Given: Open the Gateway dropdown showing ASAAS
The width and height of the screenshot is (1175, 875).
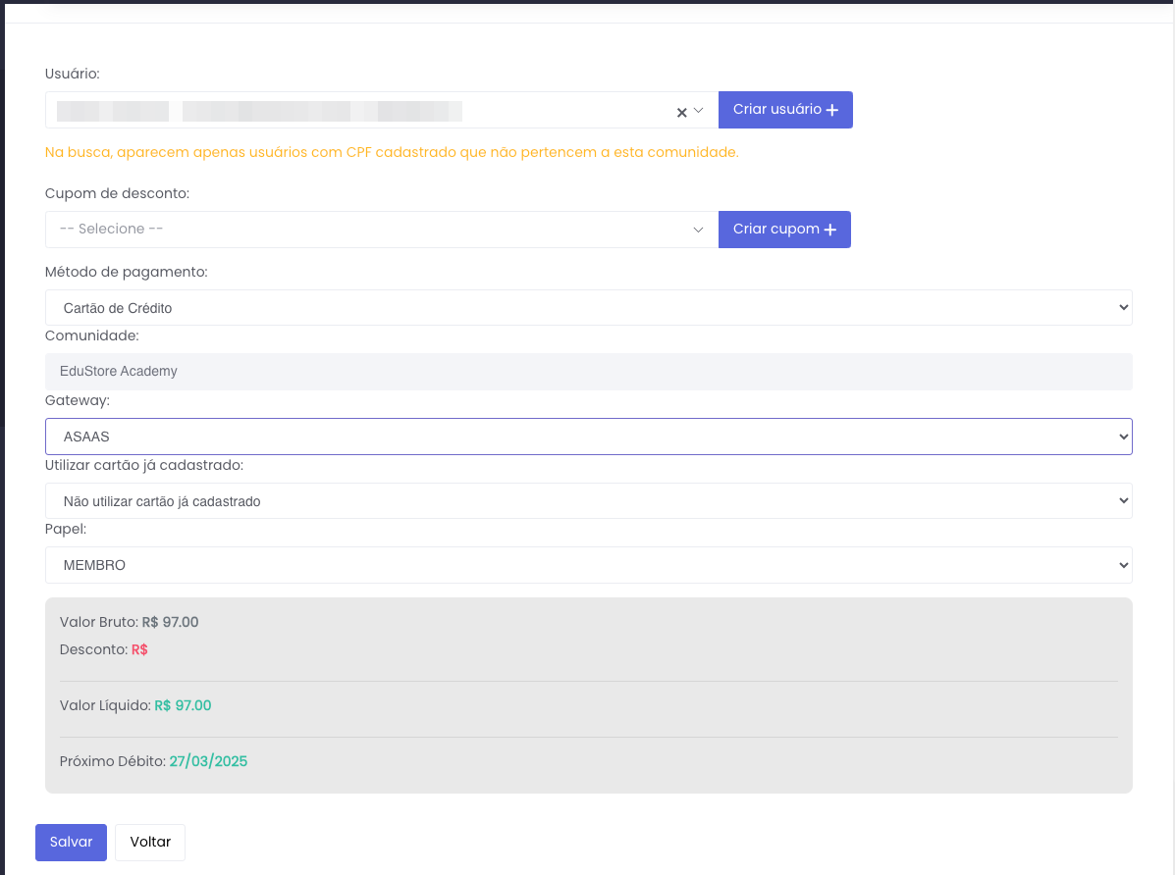Looking at the screenshot, I should pos(588,437).
